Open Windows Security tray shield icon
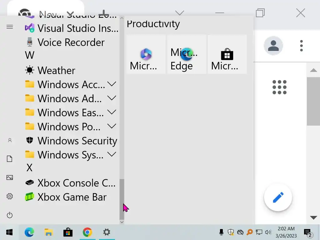Image resolution: width=320 pixels, height=240 pixels. [231, 232]
